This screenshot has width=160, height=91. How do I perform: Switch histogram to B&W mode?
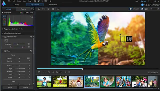tap(31, 13)
